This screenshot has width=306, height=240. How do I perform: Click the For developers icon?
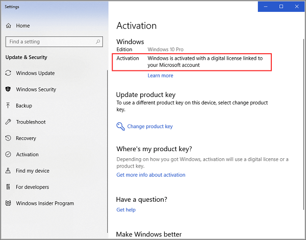tap(8, 187)
